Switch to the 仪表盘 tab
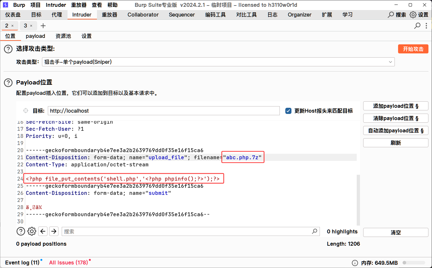 [13, 15]
